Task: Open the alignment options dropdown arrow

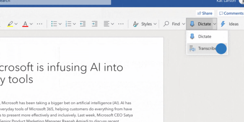Action: click(x=112, y=24)
